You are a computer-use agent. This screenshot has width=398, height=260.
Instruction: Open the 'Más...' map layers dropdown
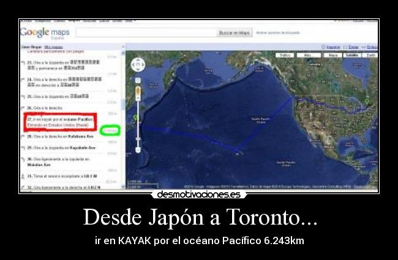tap(309, 55)
